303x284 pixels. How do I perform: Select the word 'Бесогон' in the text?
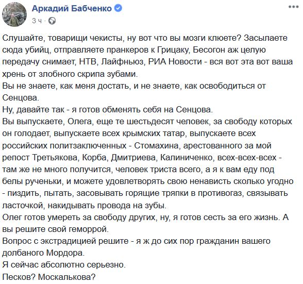209,50
